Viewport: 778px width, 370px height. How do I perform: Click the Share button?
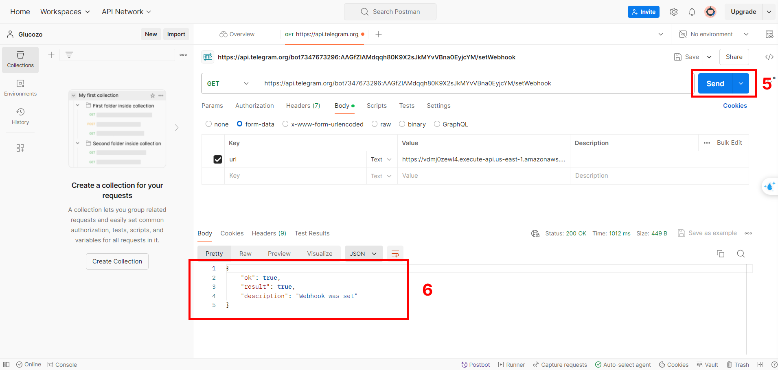(734, 57)
